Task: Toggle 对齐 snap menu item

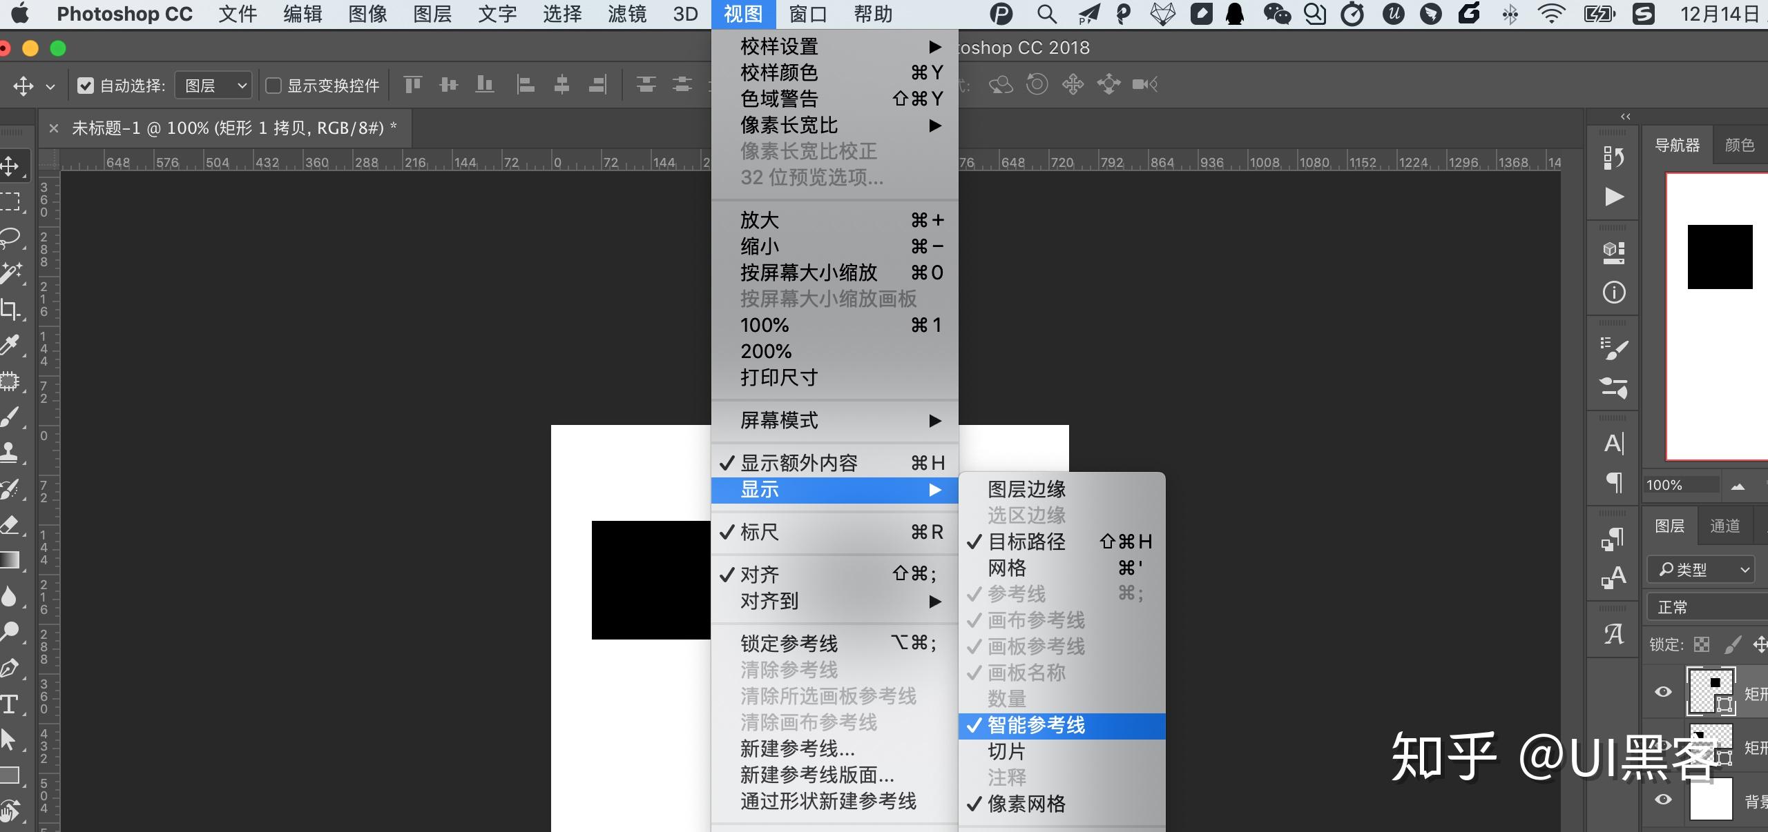Action: click(x=835, y=574)
